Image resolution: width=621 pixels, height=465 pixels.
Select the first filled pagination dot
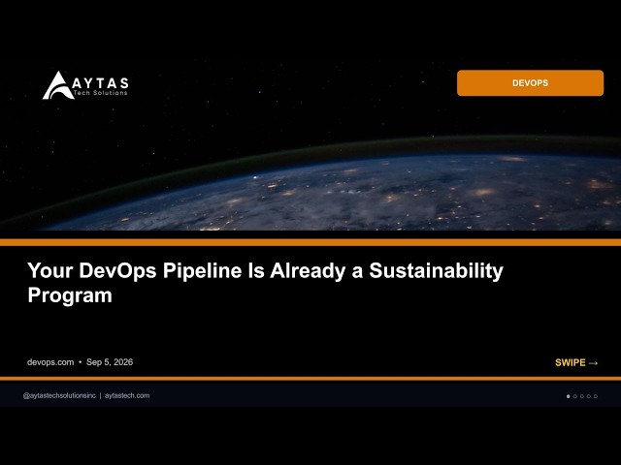click(569, 396)
